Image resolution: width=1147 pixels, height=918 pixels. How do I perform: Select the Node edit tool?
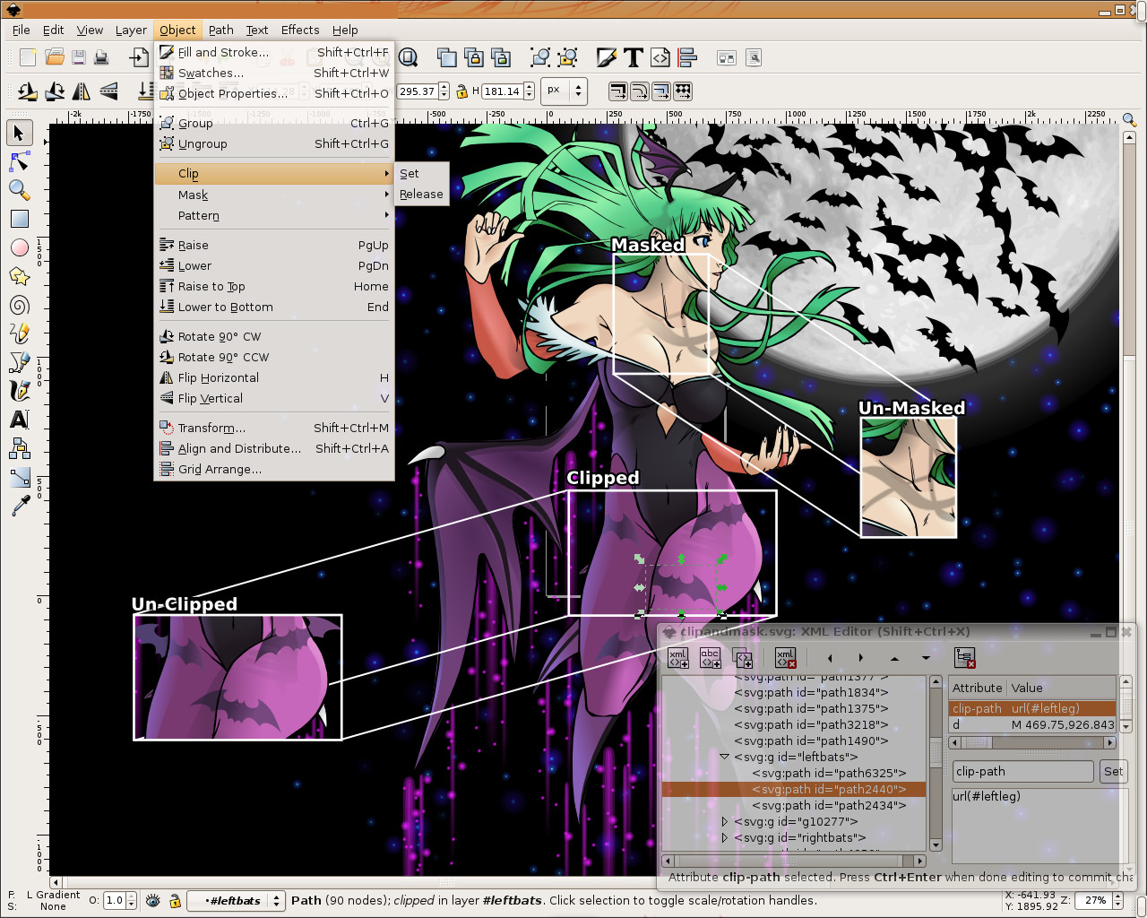[19, 161]
